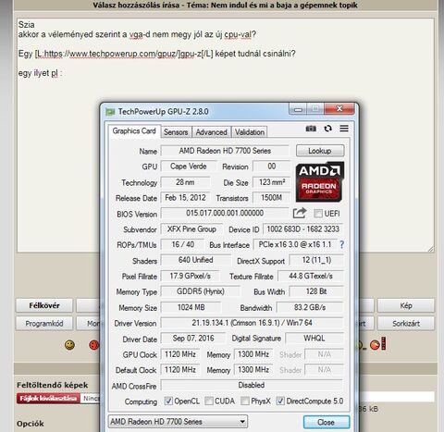Click the Close button in GPU-Z
This screenshot has width=444, height=432.
(x=327, y=422)
